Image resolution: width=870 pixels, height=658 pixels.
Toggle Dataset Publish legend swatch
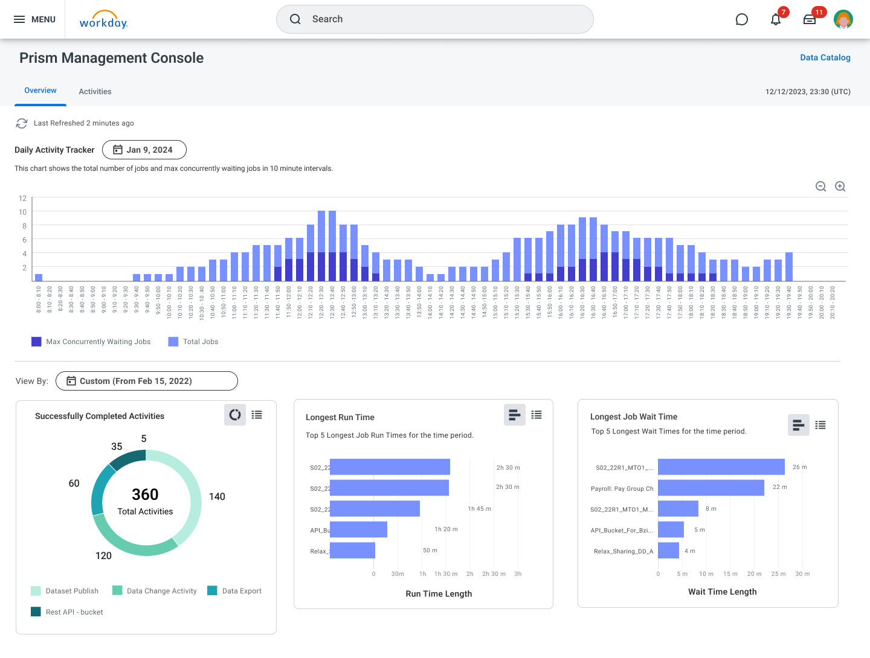[36, 591]
